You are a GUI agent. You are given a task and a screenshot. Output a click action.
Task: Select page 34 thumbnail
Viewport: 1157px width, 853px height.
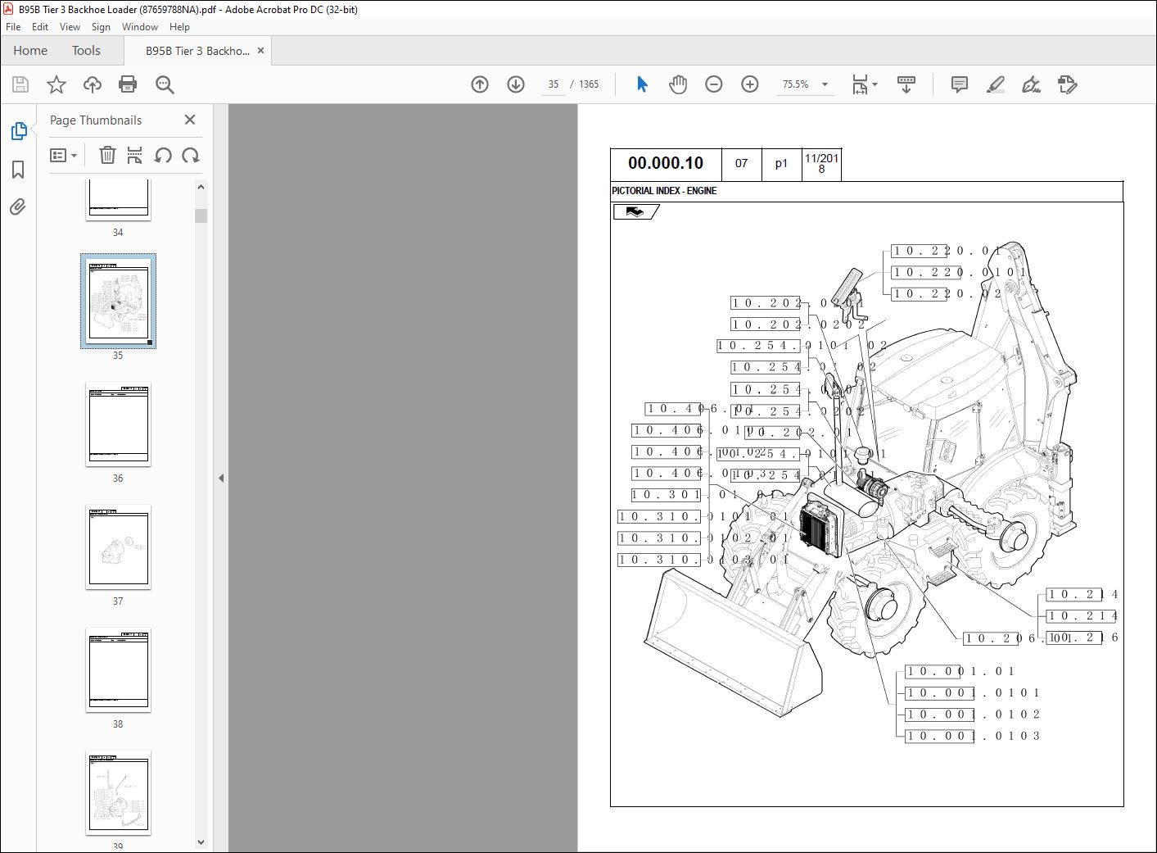click(x=118, y=200)
